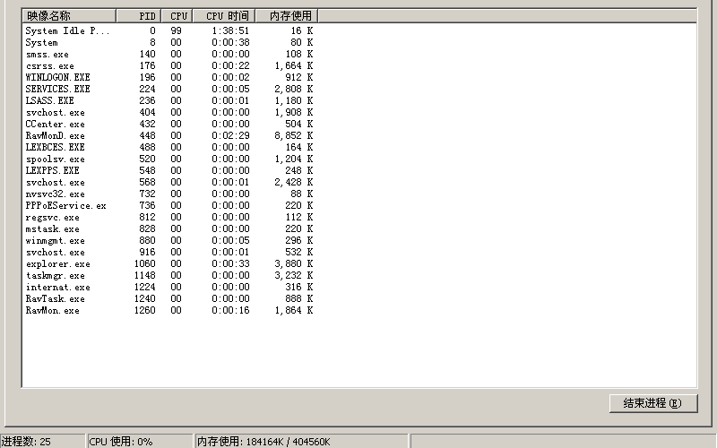Click the 1:38:51 CPU time value
Image resolution: width=717 pixels, height=448 pixels.
230,31
